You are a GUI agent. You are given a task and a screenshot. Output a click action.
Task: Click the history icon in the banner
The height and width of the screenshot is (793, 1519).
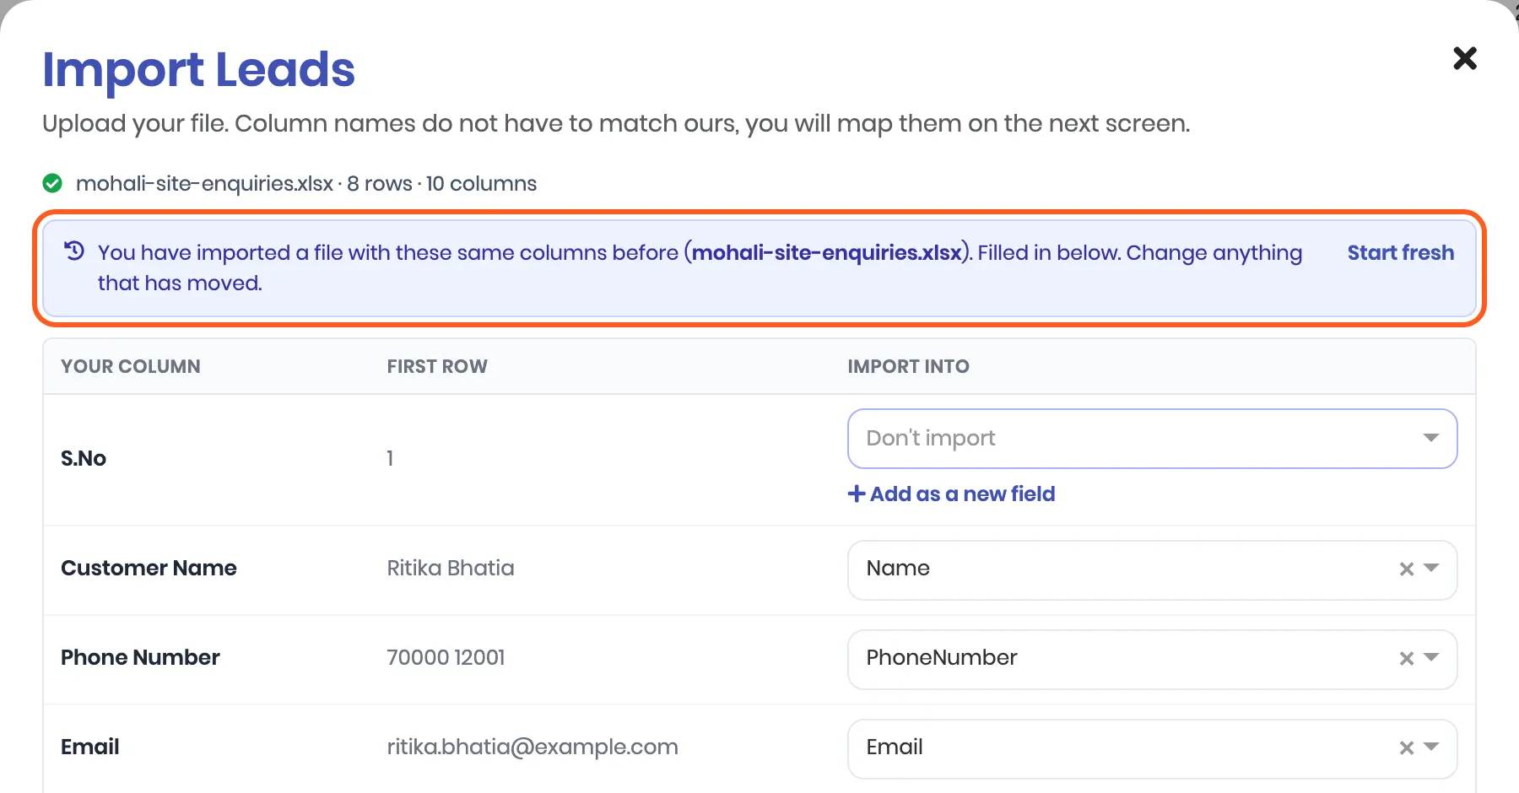(74, 251)
